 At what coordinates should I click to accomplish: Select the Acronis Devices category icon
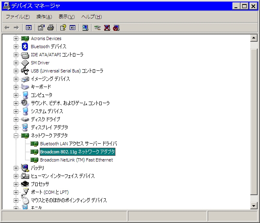click(x=25, y=38)
